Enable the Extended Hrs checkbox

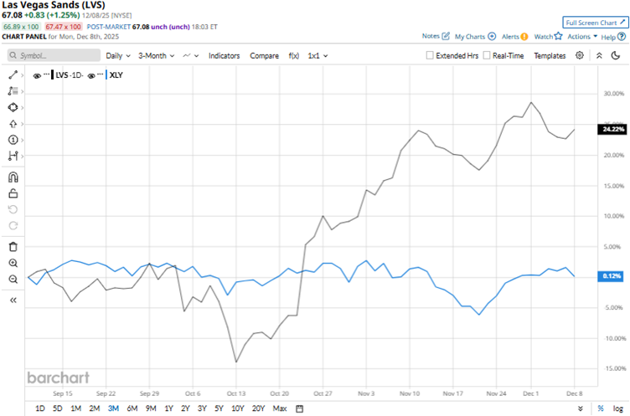430,56
